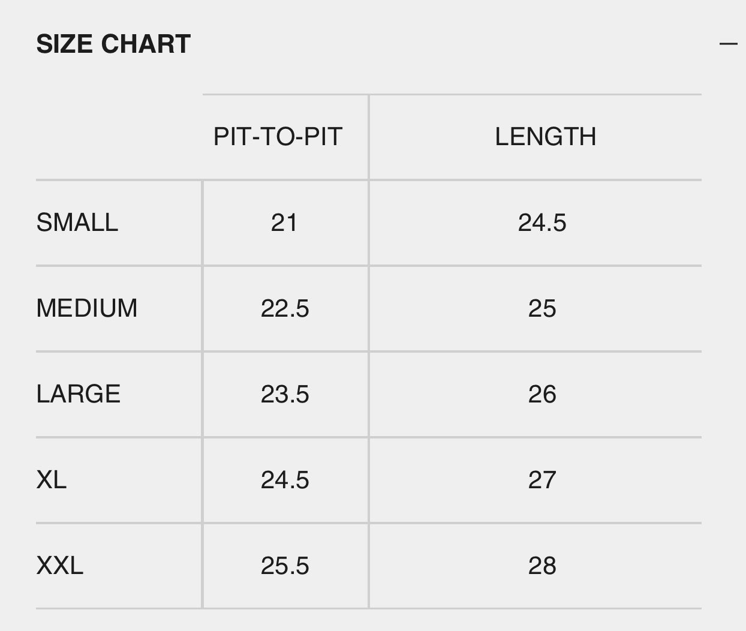
Task: Select the LENGTH column header
Action: click(545, 137)
